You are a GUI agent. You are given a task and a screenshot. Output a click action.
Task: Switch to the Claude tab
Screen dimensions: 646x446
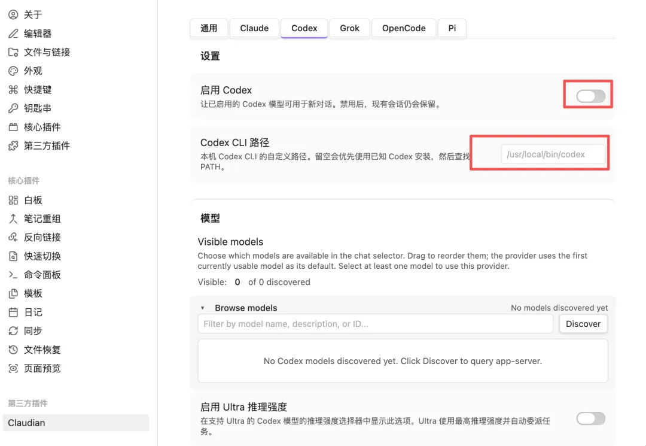tap(254, 28)
